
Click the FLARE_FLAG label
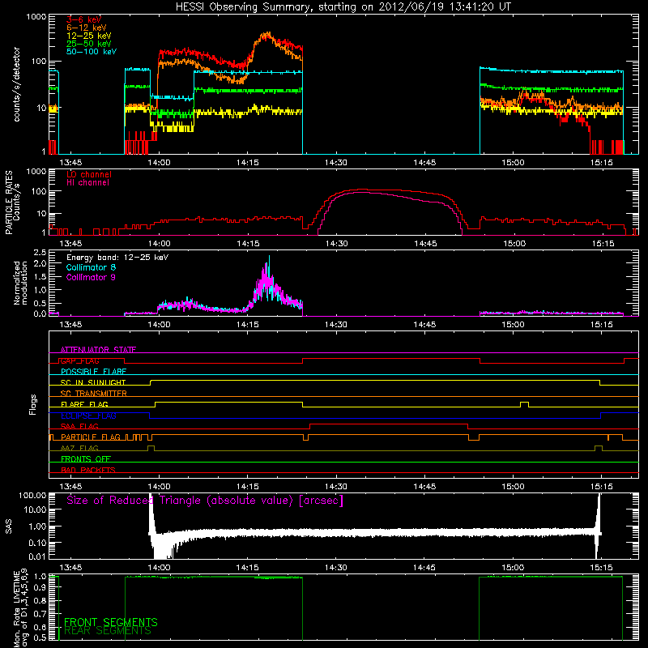(84, 404)
